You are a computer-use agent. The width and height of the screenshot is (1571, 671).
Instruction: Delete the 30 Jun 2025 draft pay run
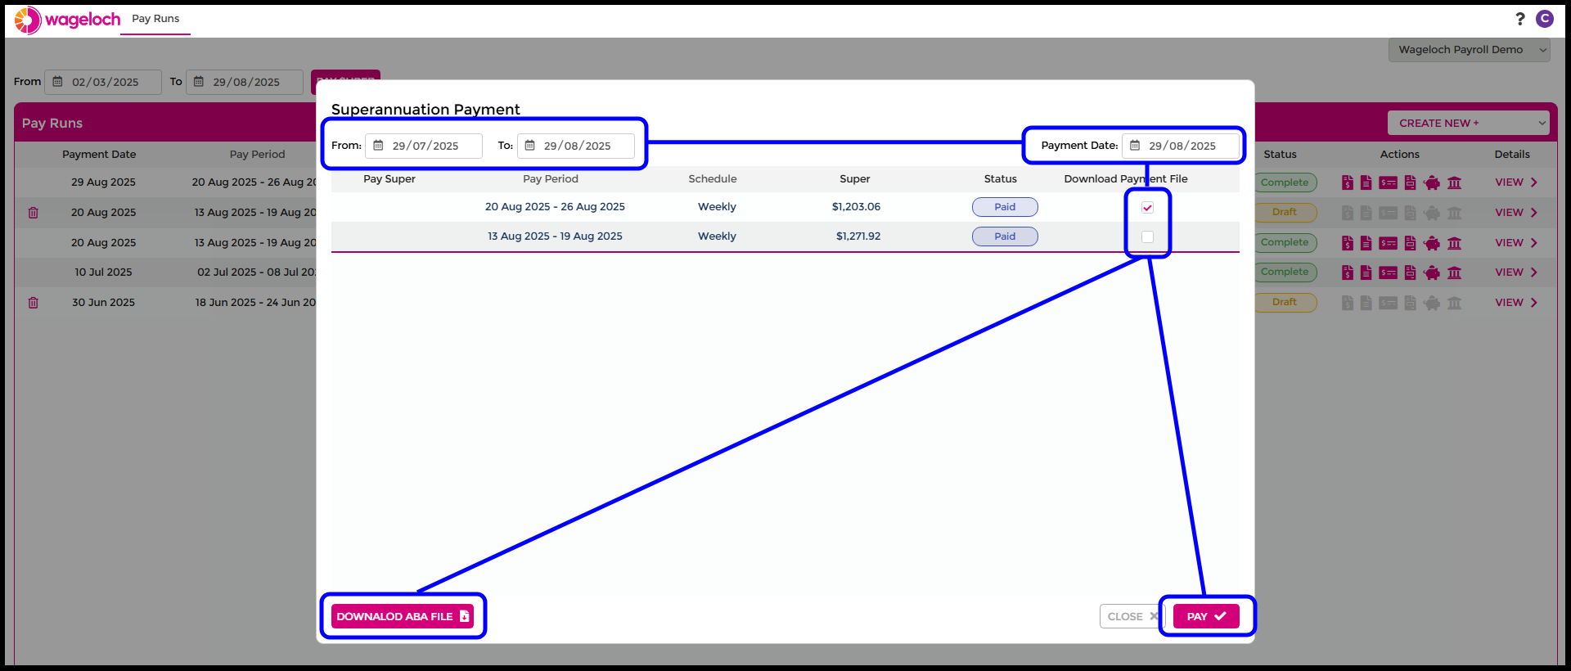(x=34, y=303)
